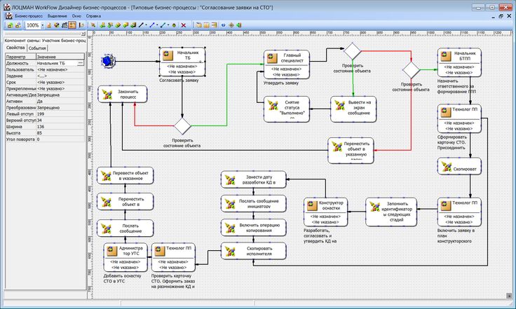Image resolution: width=516 pixels, height=309 pixels.
Task: Click the 'Значение' column header
Action: pyautogui.click(x=60, y=57)
